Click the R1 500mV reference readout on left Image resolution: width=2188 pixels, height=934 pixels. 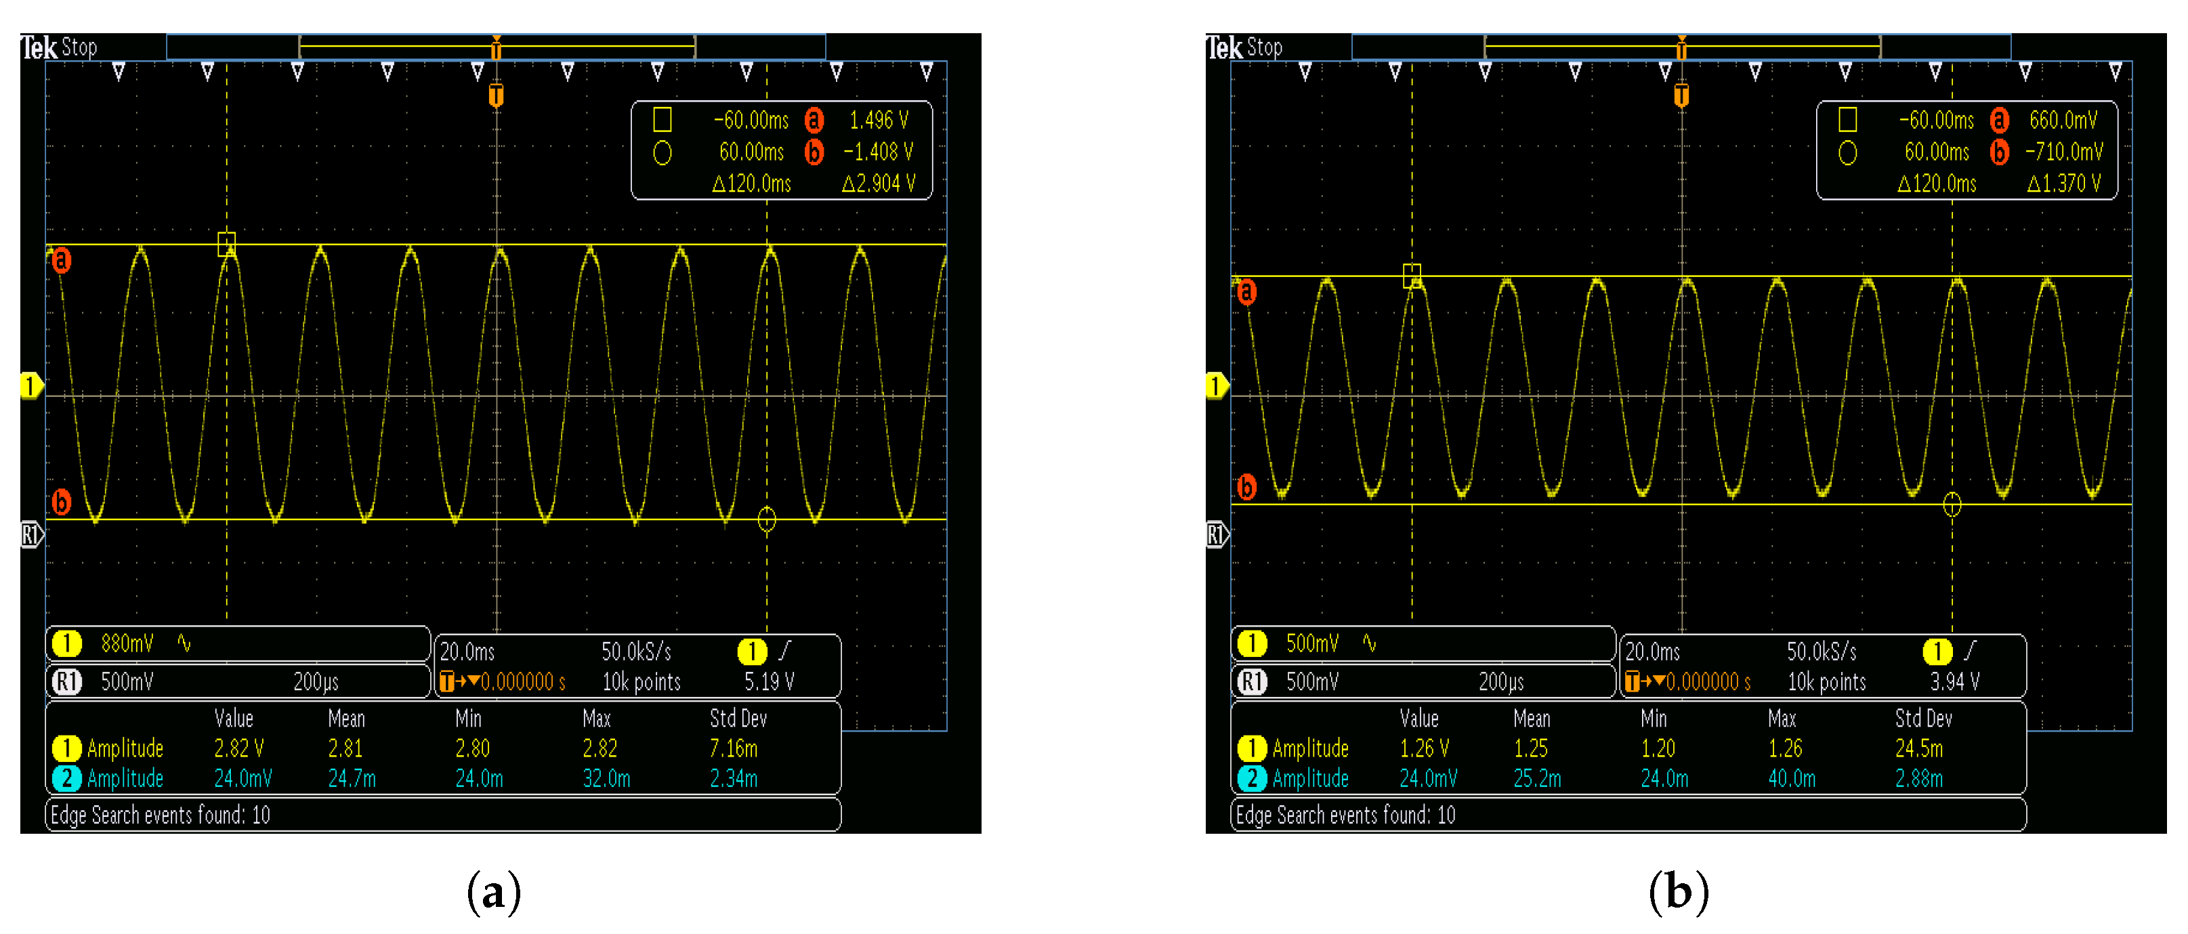[127, 682]
